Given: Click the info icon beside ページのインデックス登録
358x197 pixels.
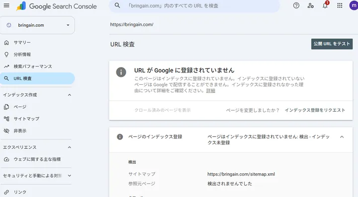Looking at the screenshot, I should pyautogui.click(x=120, y=136).
